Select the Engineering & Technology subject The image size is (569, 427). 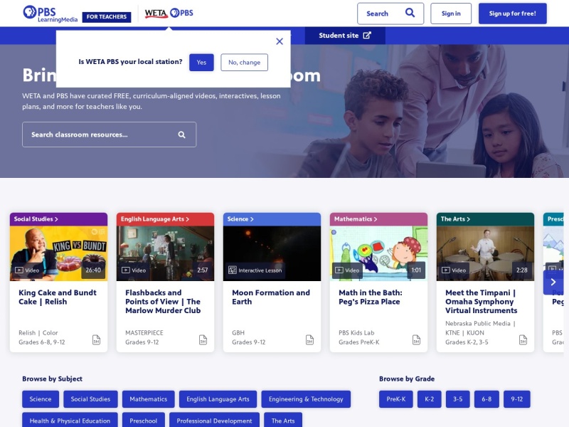306,399
